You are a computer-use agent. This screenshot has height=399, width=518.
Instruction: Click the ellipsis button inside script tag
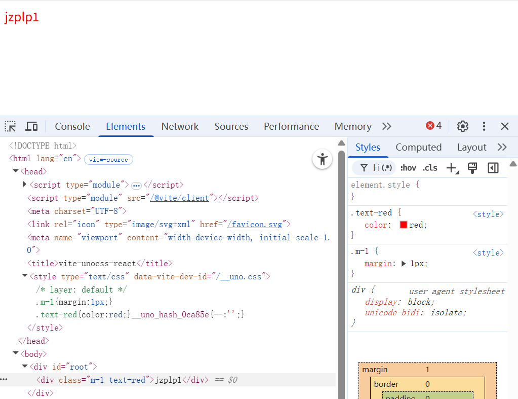pyautogui.click(x=136, y=185)
